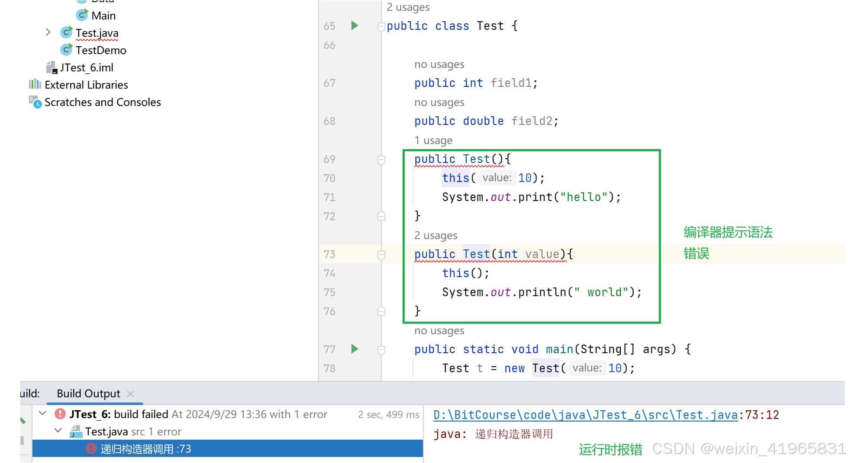Click the fold end marker at line 72
Screen dimensions: 848x463
coord(381,216)
